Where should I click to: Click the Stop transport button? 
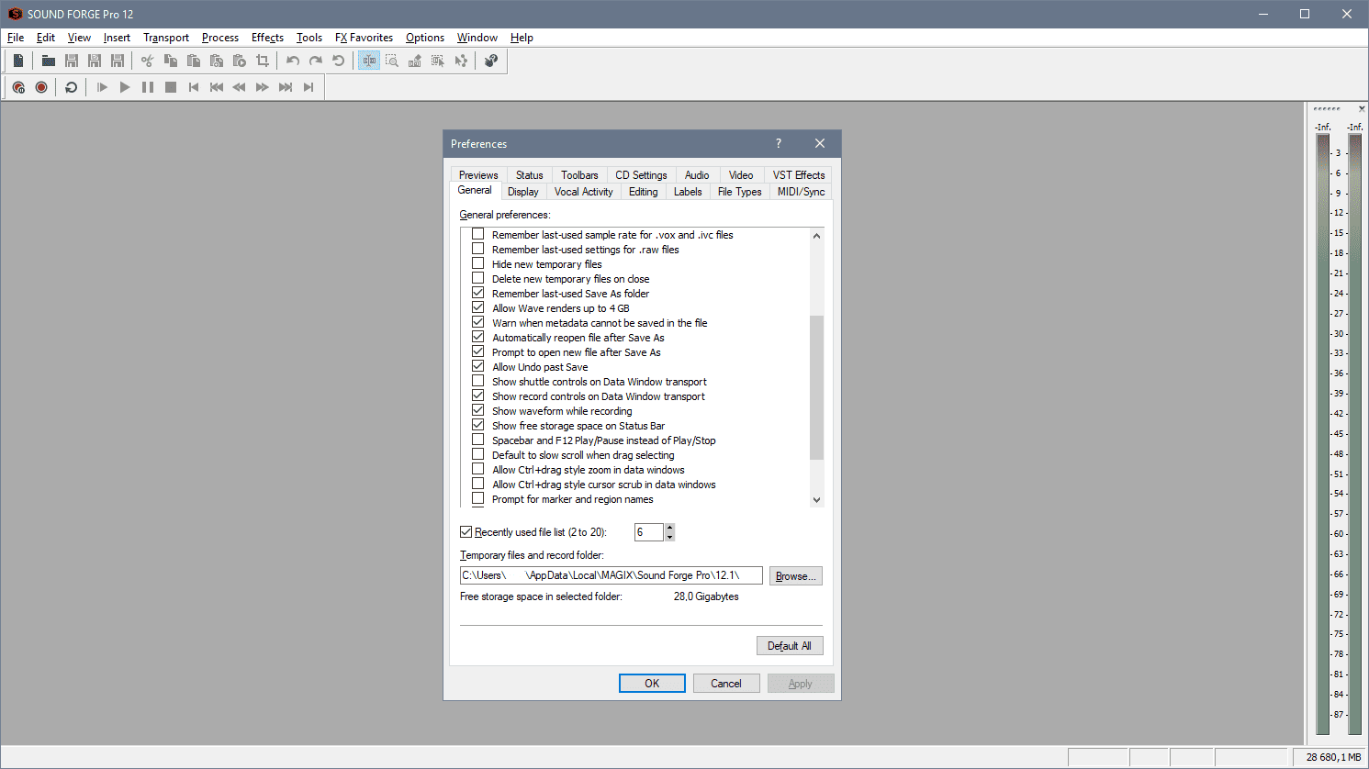pyautogui.click(x=171, y=87)
